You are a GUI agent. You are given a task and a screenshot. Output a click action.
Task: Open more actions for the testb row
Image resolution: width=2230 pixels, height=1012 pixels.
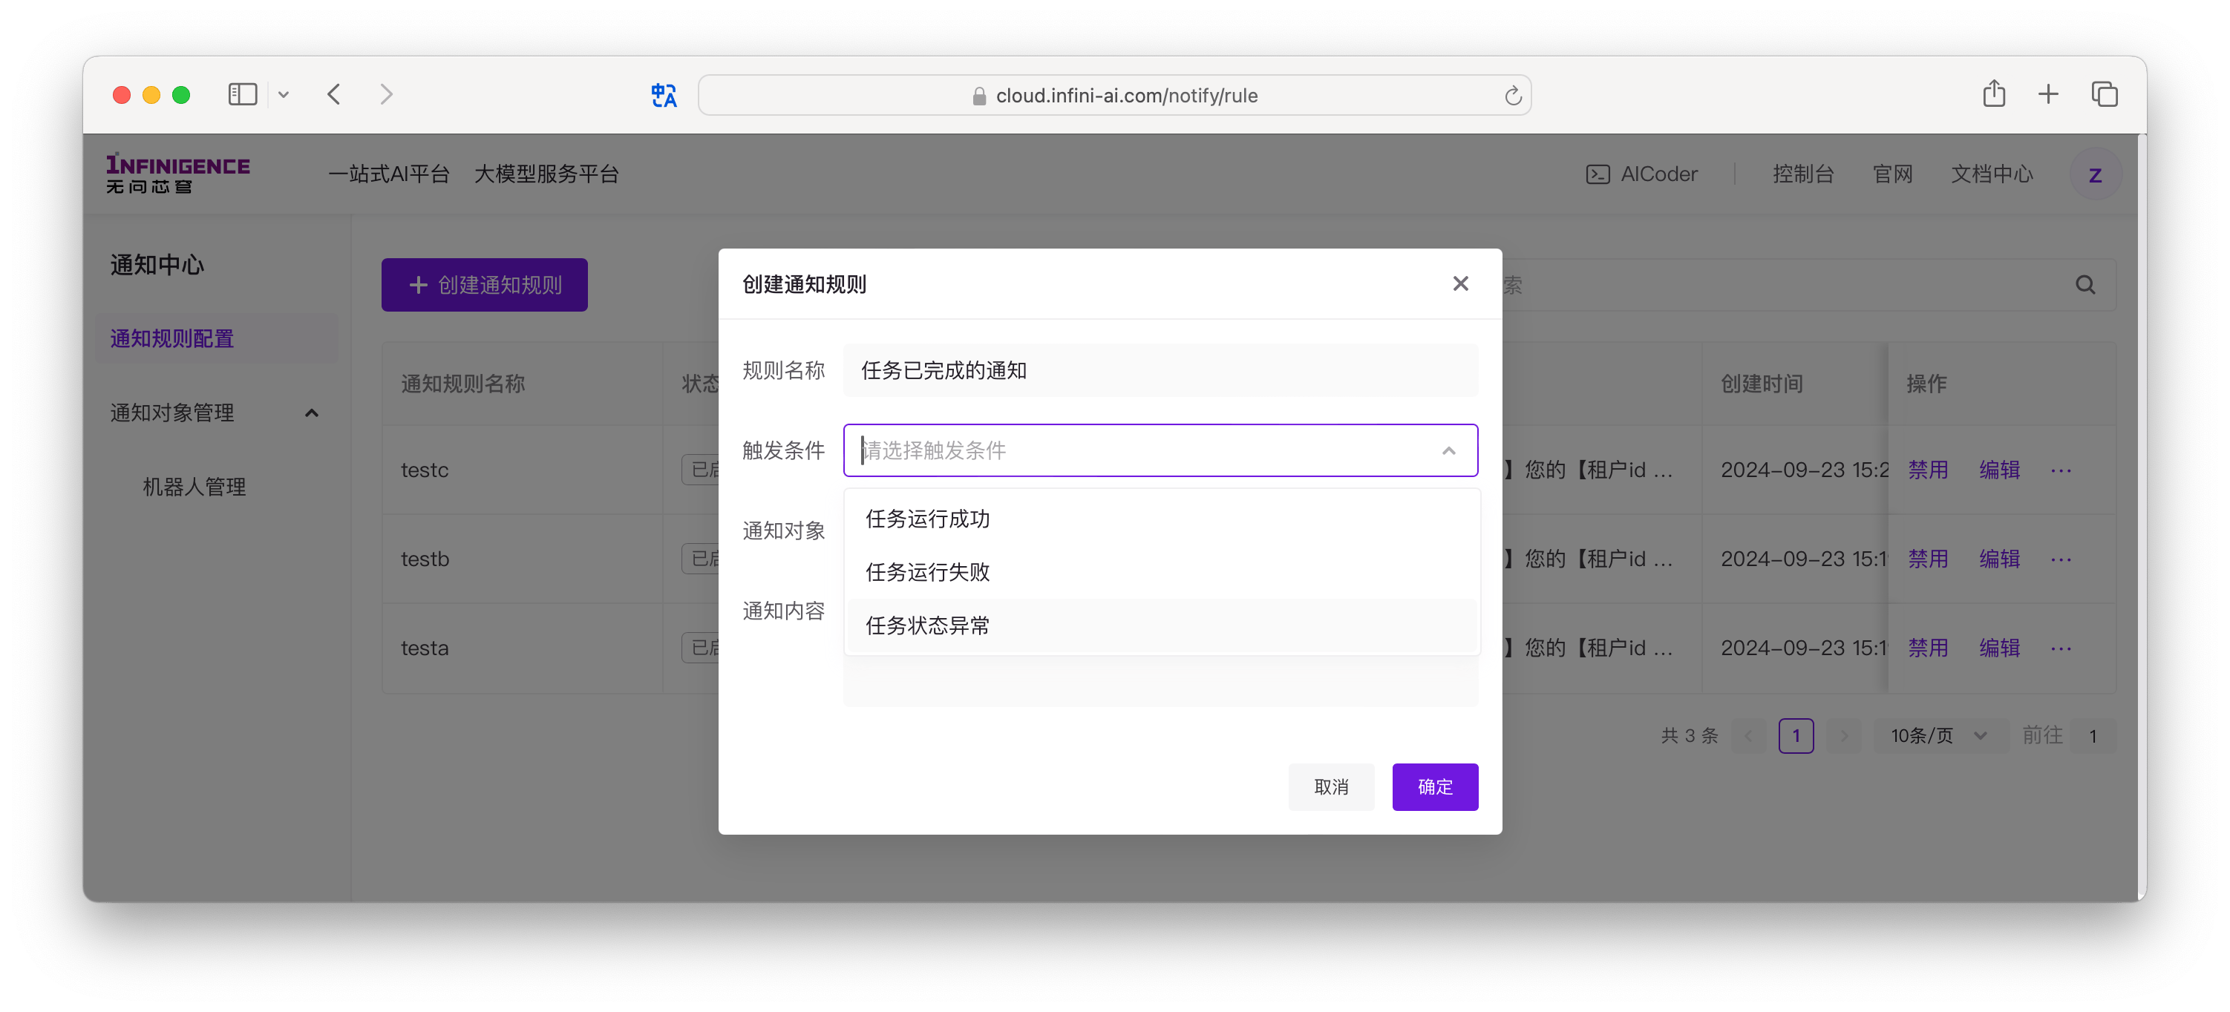coord(2060,559)
